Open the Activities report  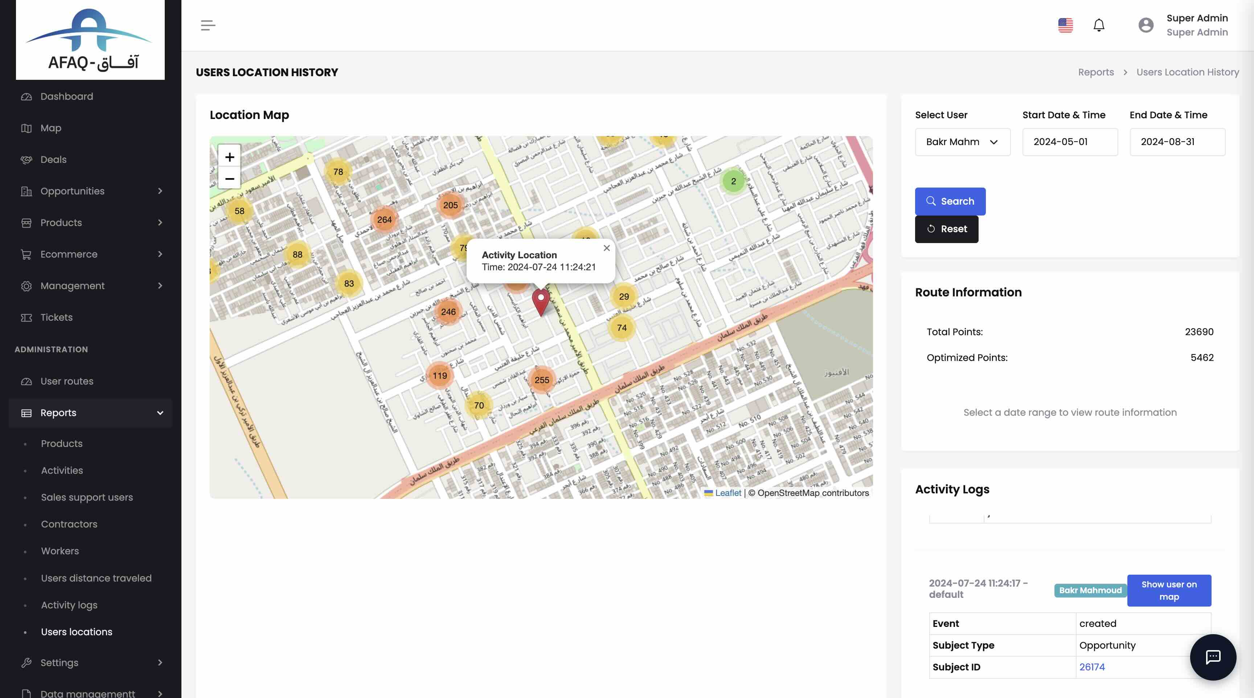[62, 470]
